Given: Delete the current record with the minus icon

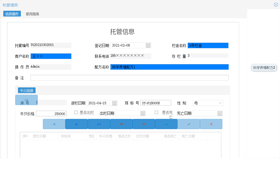Looking at the screenshot, I should click(144, 124).
